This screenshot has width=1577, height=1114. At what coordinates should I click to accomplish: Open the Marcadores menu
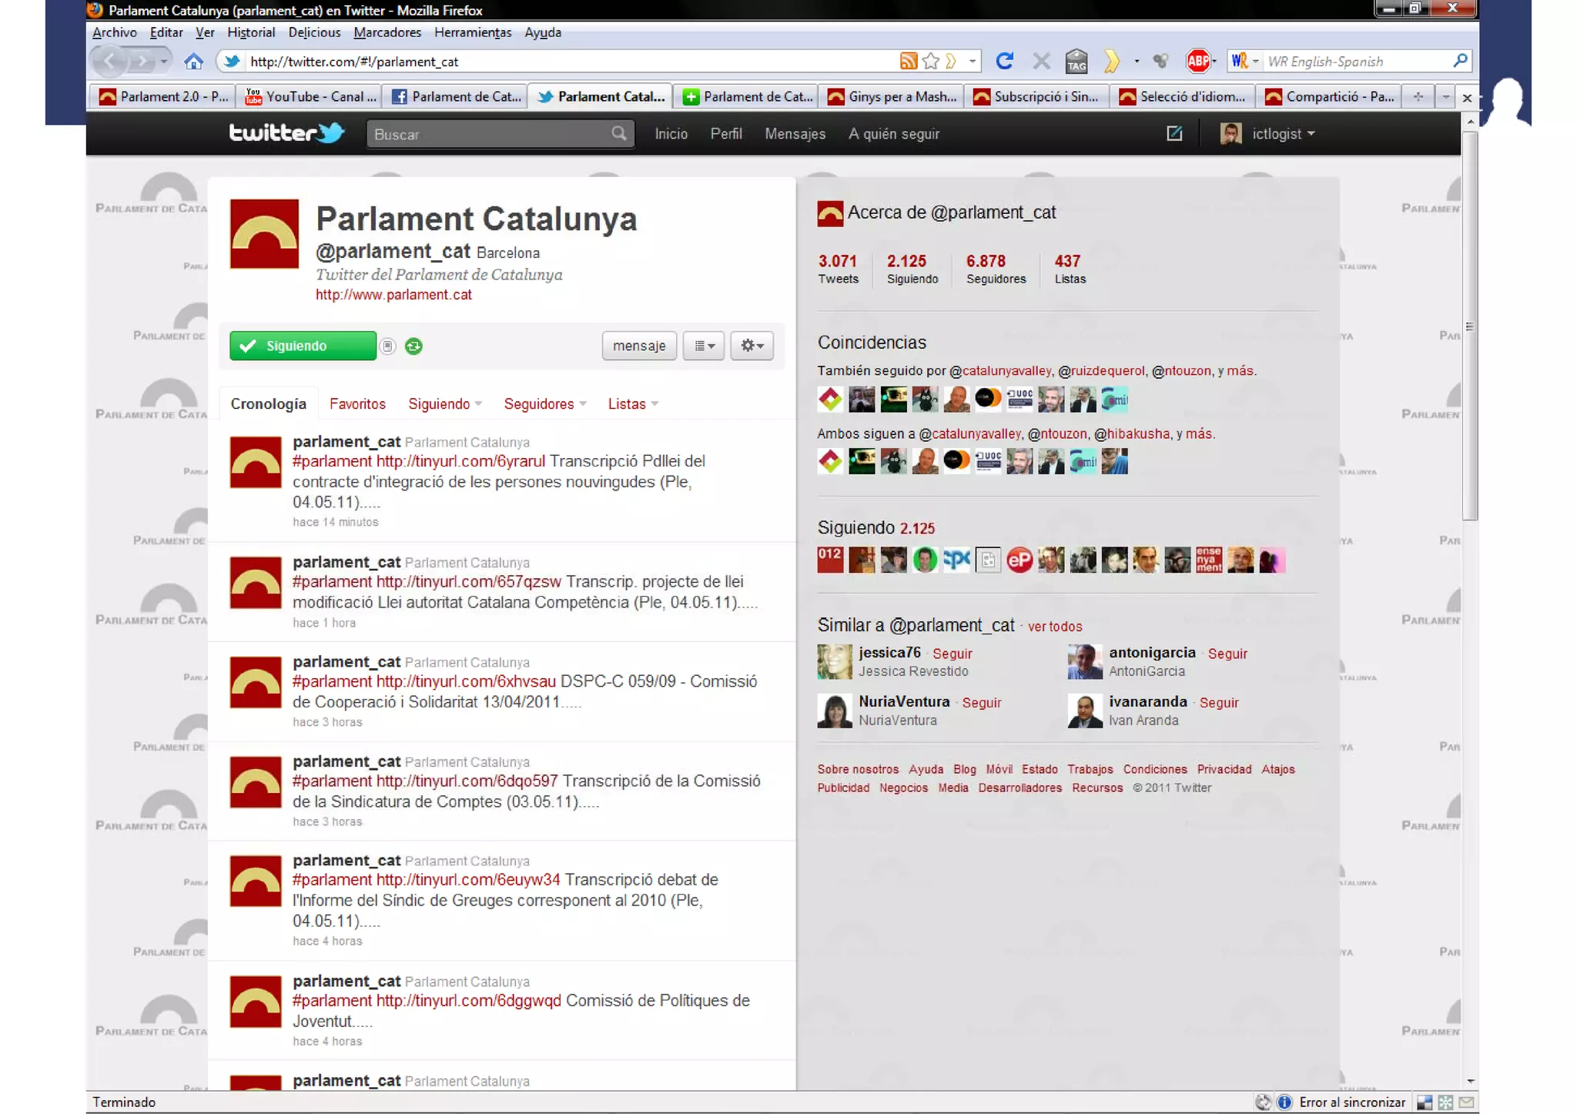387,32
